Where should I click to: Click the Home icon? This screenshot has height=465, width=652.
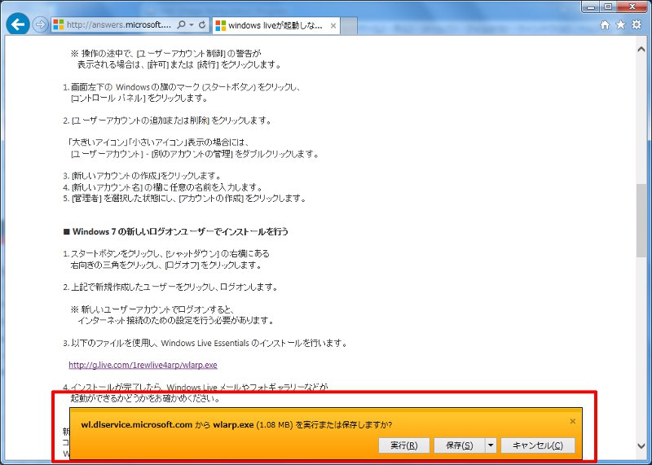[605, 25]
